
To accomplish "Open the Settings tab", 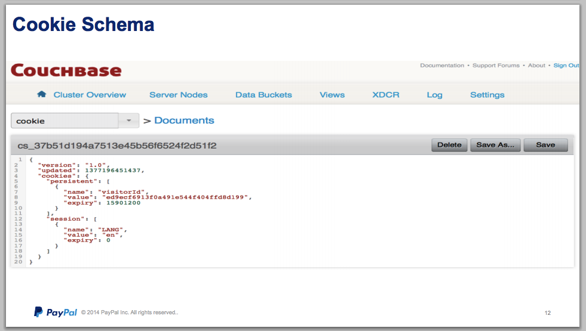I will [487, 95].
